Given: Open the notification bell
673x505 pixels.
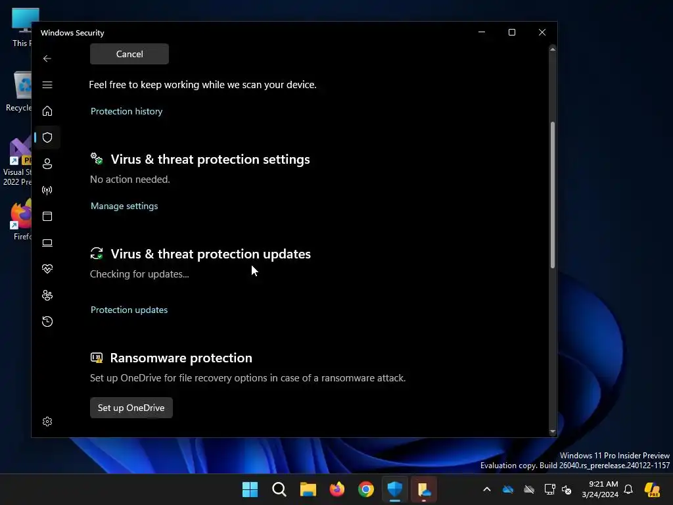Looking at the screenshot, I should pyautogui.click(x=628, y=489).
